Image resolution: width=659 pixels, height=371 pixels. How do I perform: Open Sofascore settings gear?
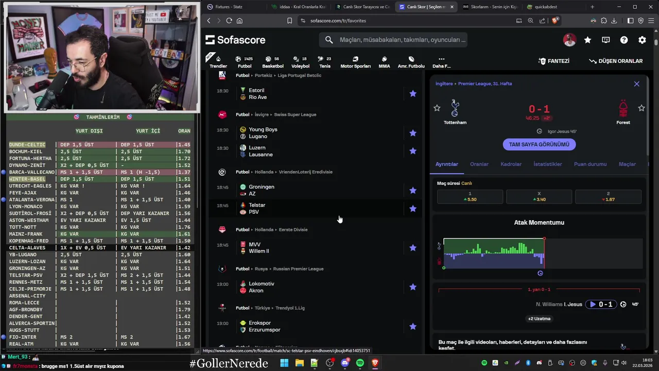point(642,40)
